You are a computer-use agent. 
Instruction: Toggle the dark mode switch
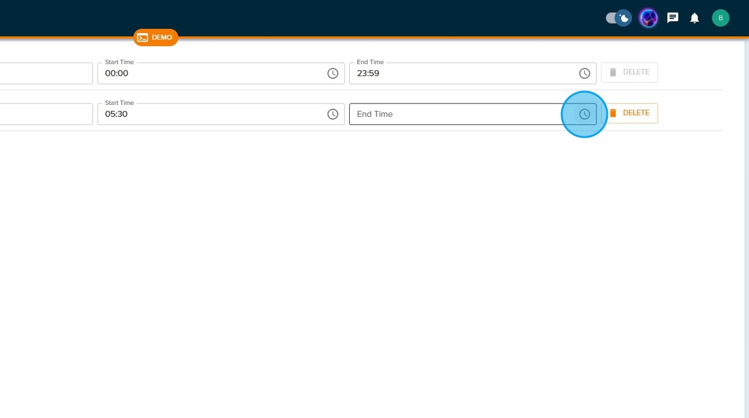click(x=618, y=18)
